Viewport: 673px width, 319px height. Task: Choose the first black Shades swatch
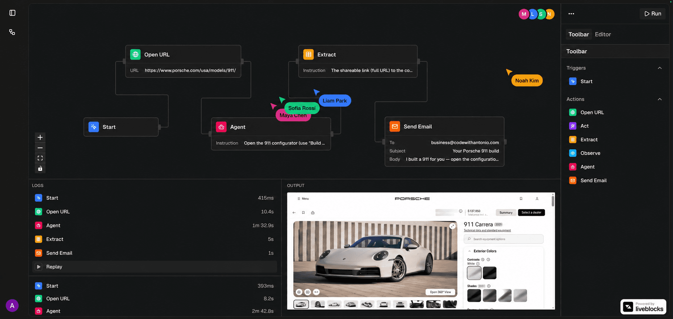click(474, 295)
